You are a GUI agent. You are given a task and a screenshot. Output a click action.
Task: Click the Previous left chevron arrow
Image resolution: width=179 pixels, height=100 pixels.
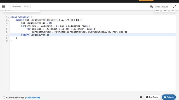pyautogui.click(x=11, y=7)
